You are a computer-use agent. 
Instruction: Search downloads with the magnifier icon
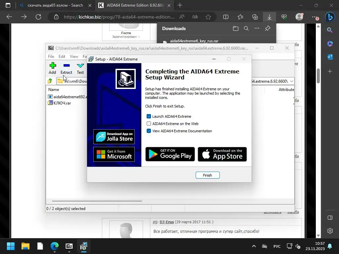coord(246,28)
